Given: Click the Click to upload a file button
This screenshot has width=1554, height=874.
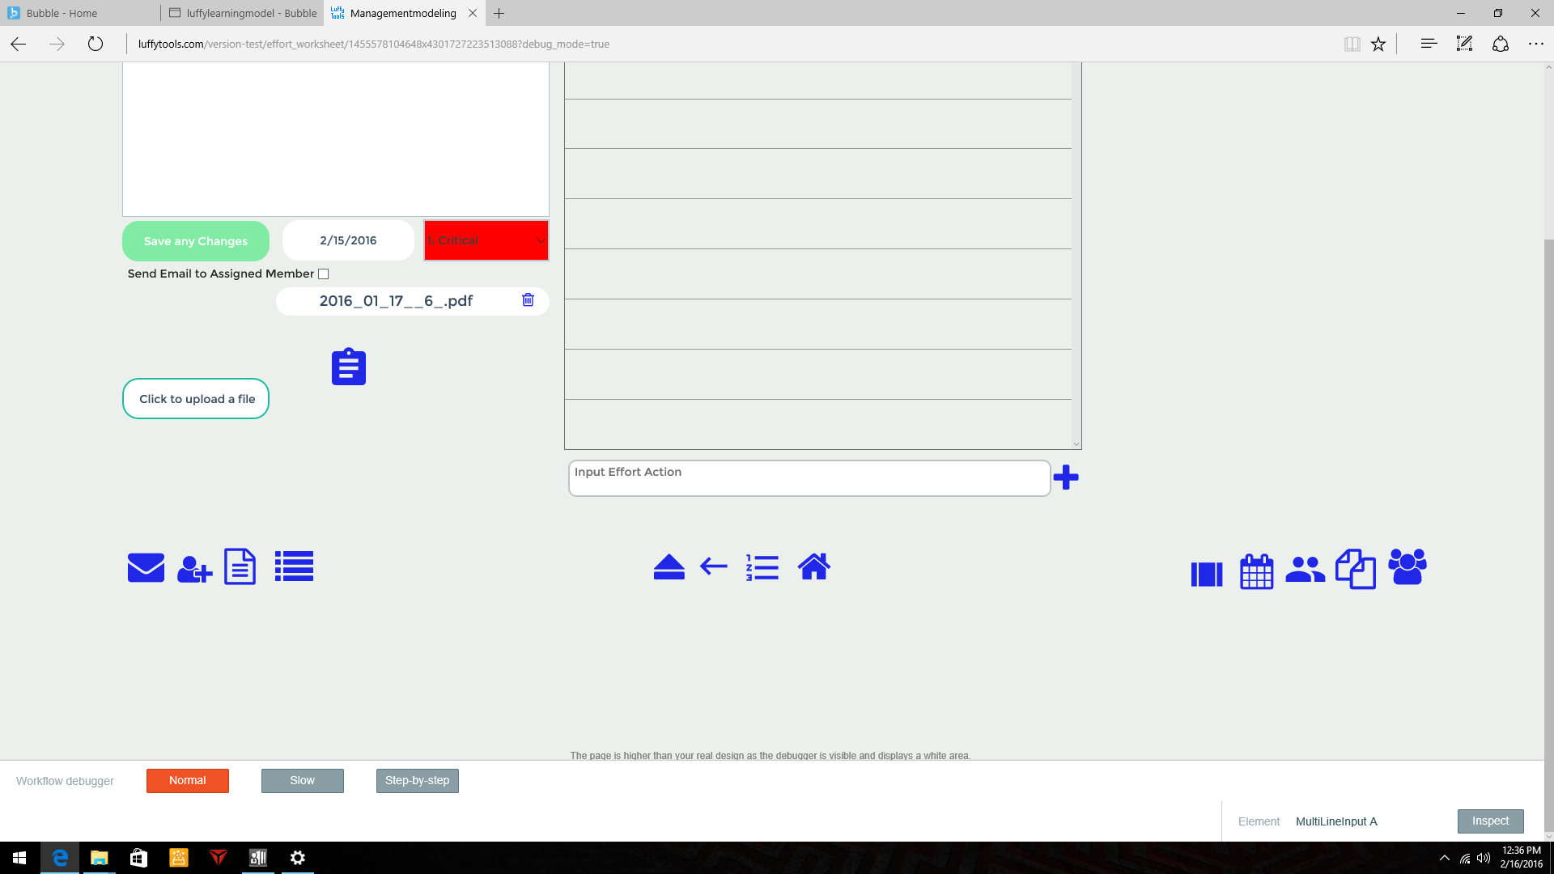Looking at the screenshot, I should click(196, 399).
